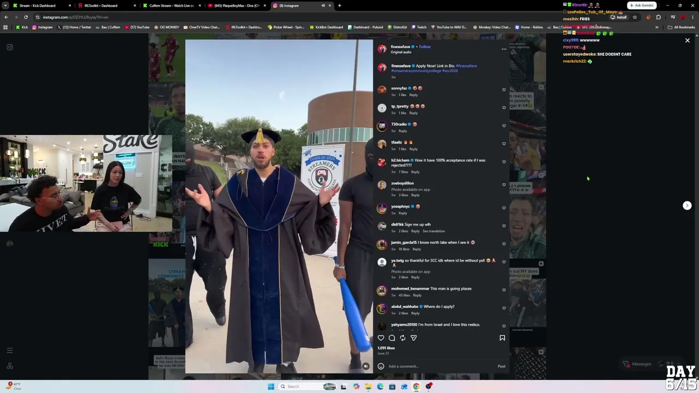Open DistroKid bookmark
The width and height of the screenshot is (699, 393).
pos(397,27)
